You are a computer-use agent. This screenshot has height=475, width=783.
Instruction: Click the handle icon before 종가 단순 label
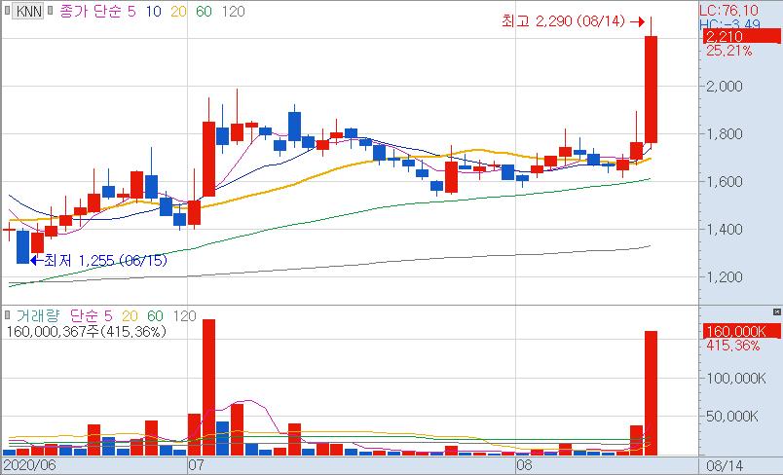click(51, 11)
